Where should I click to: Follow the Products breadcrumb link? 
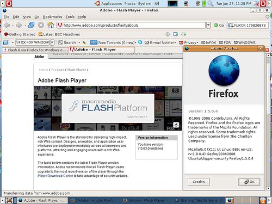pos(58,70)
